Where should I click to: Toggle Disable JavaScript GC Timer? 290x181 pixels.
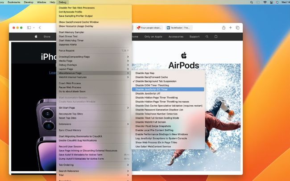click(168, 89)
